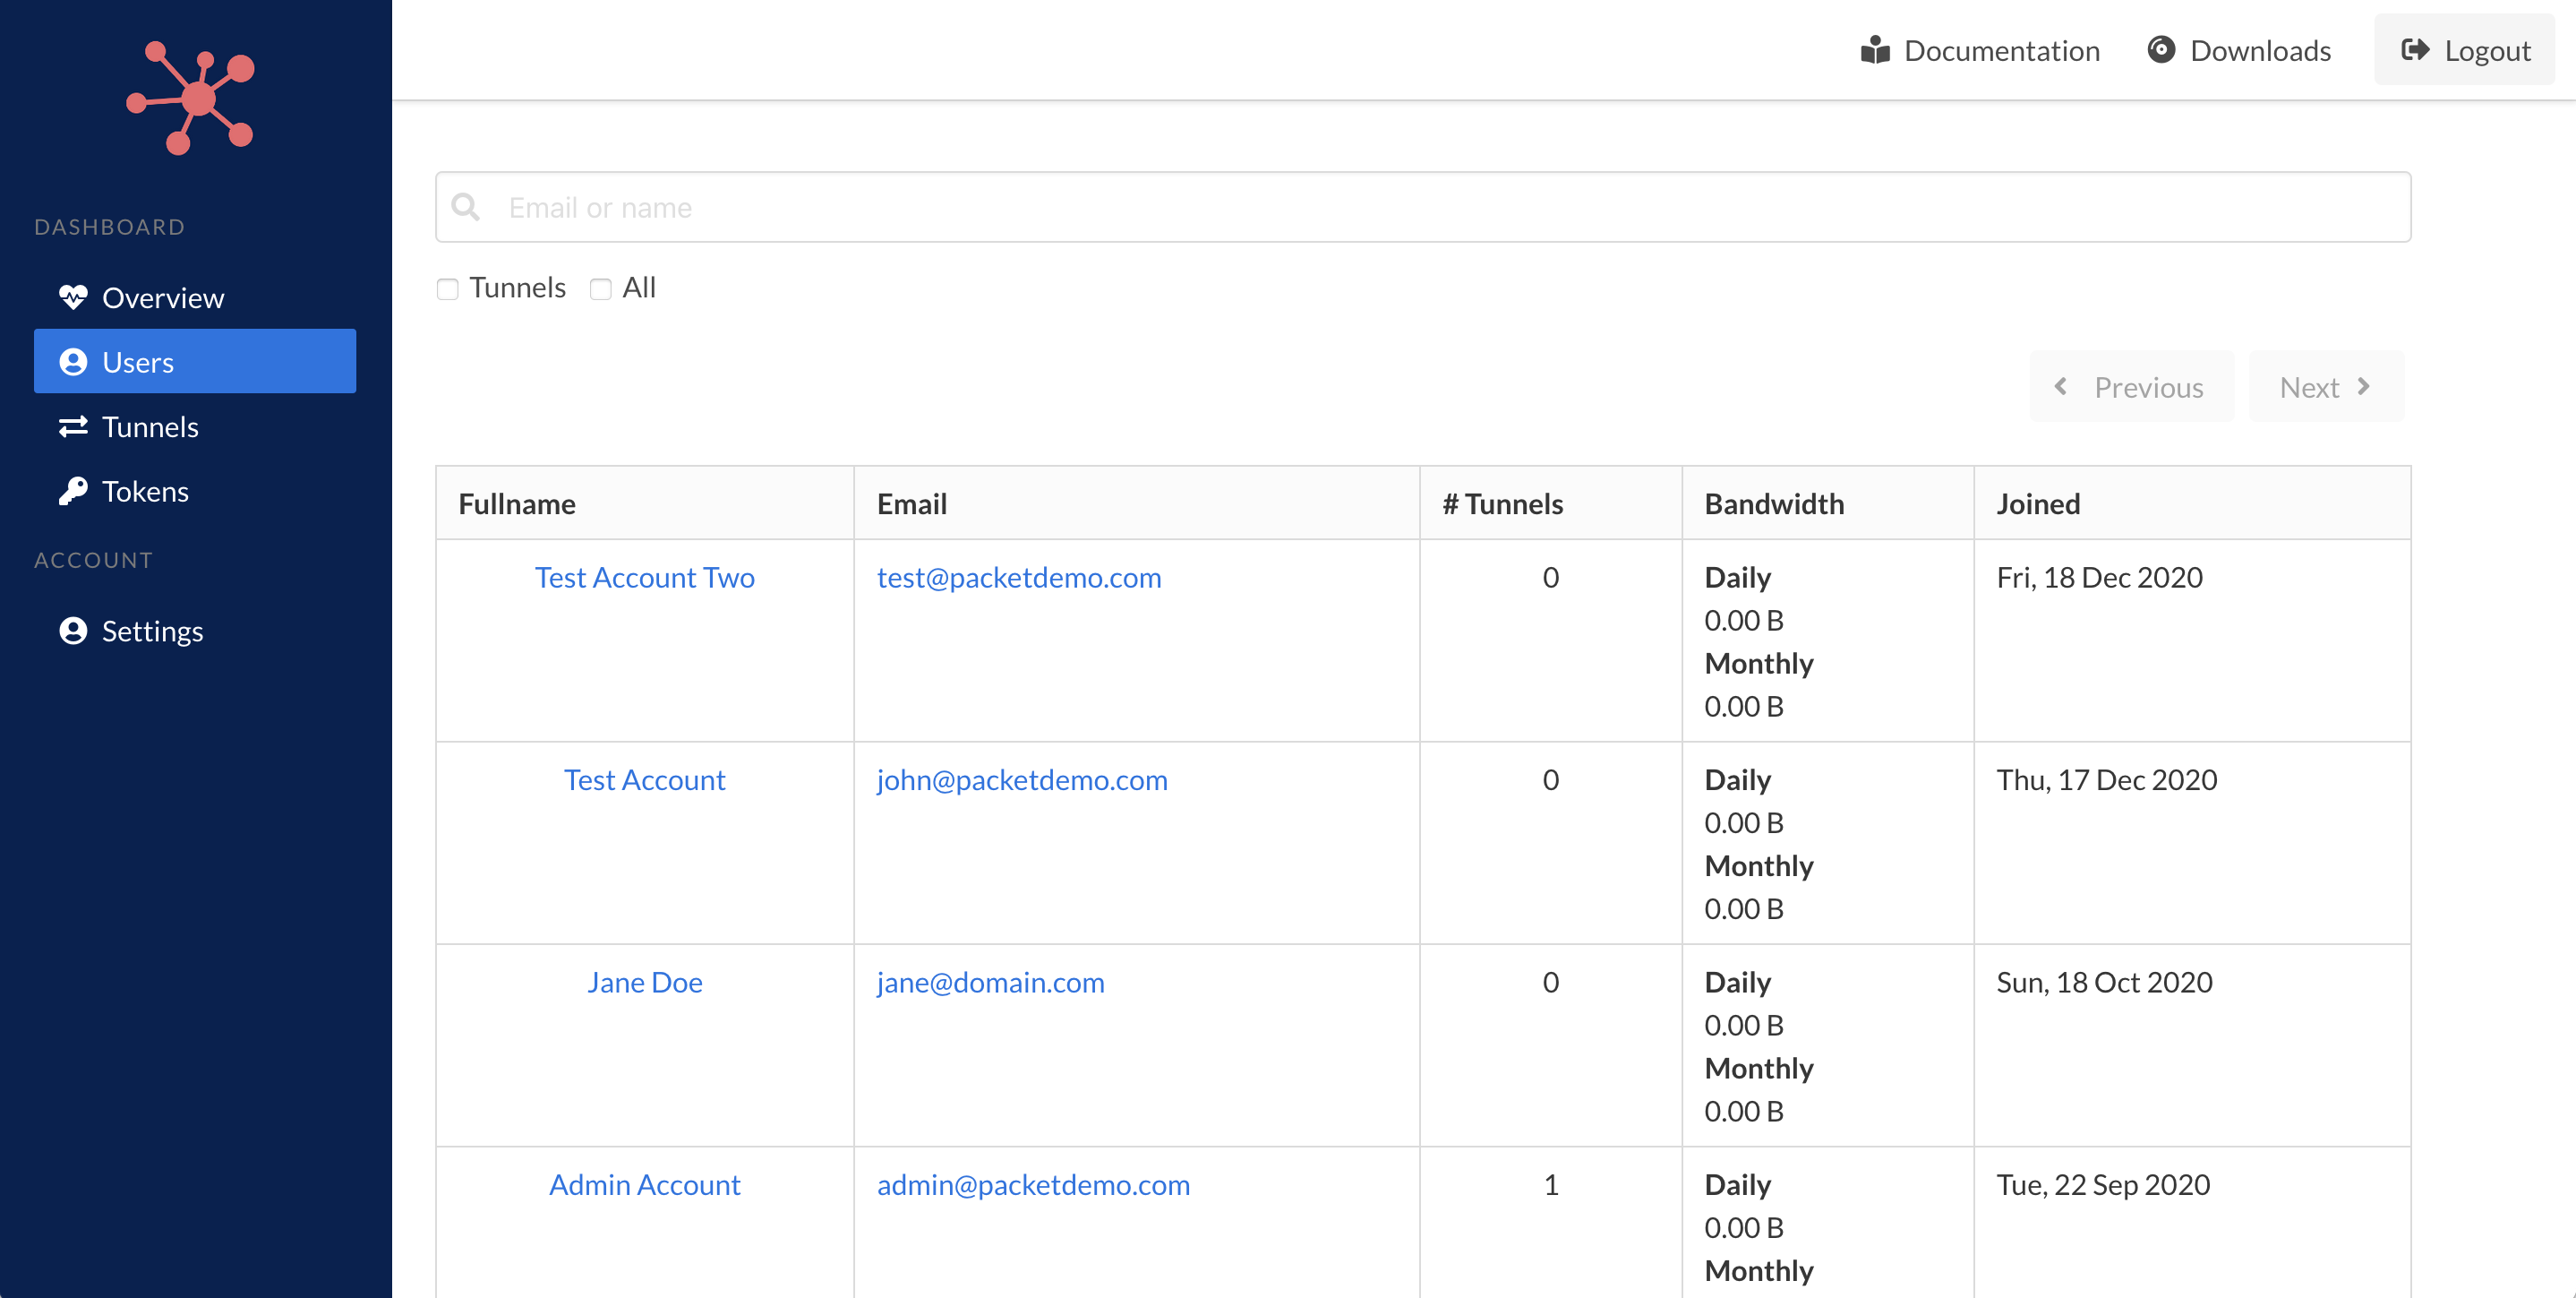Click the Tue, 22 Sep 2020 joined date
This screenshot has width=2576, height=1298.
pyautogui.click(x=2103, y=1184)
